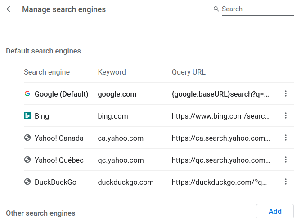Click the Manage search engines title
Image resolution: width=301 pixels, height=222 pixels.
coord(64,9)
